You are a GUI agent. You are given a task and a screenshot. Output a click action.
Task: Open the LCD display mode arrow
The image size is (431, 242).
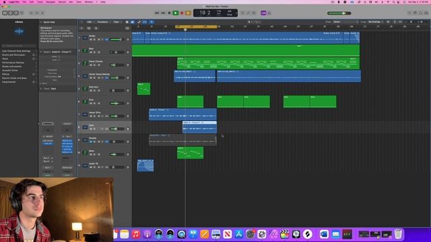click(236, 13)
